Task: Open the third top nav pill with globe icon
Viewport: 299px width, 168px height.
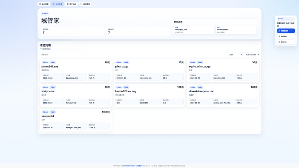Action: pos(71,4)
